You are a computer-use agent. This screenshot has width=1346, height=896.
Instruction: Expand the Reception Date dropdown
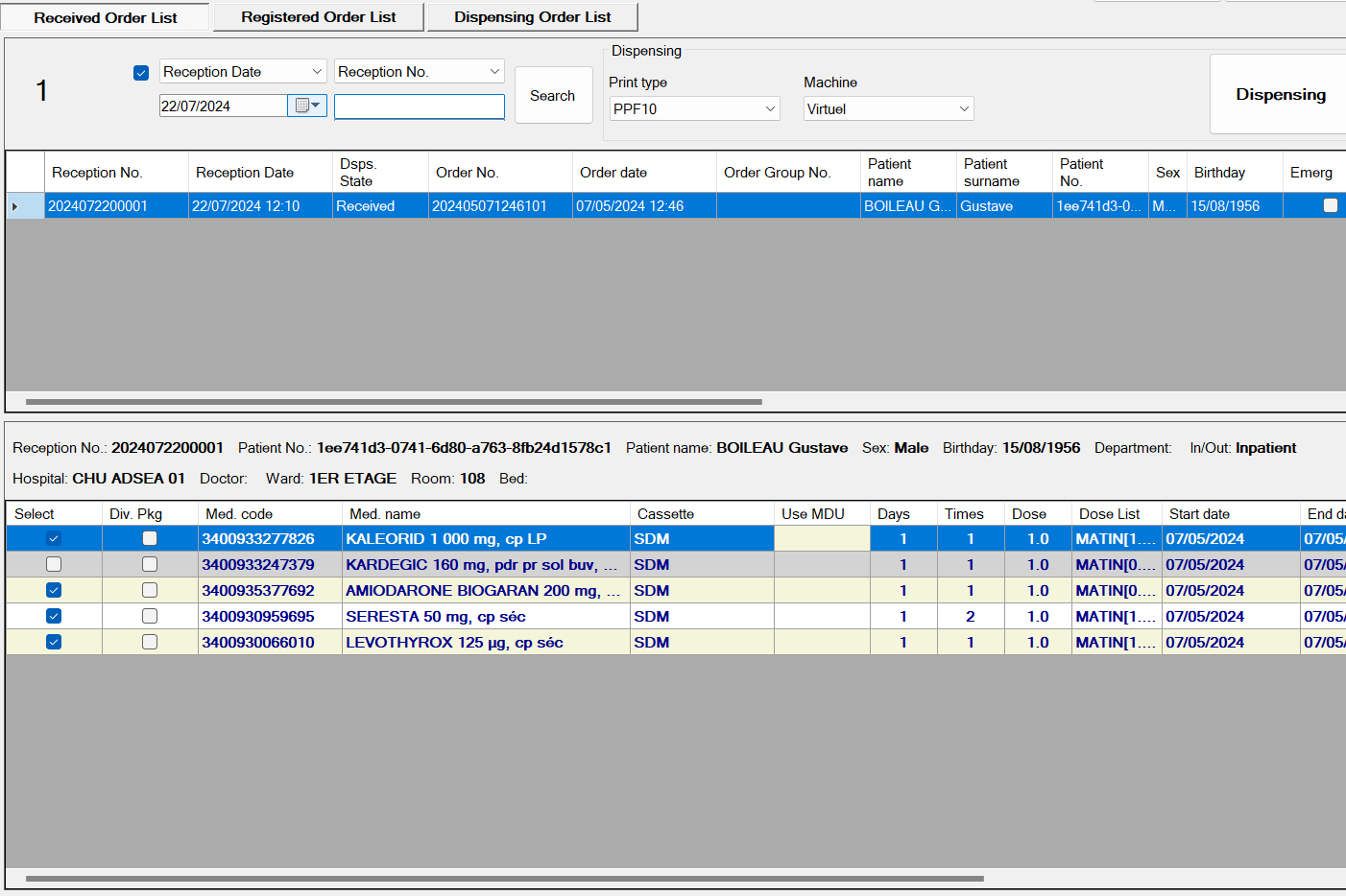click(317, 72)
